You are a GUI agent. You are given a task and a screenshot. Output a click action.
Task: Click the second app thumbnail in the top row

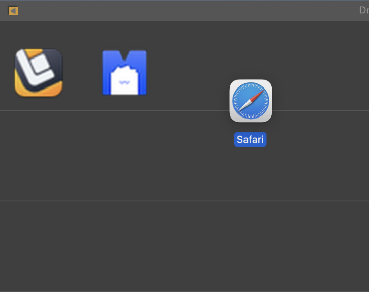click(x=125, y=73)
